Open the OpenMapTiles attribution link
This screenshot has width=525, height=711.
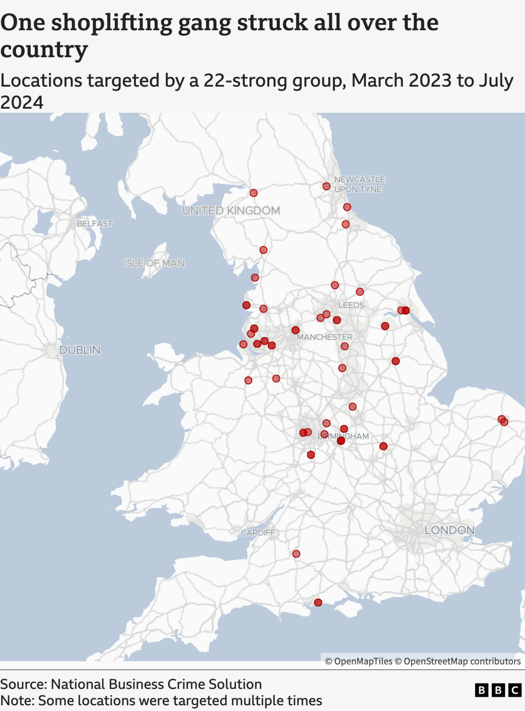click(358, 661)
